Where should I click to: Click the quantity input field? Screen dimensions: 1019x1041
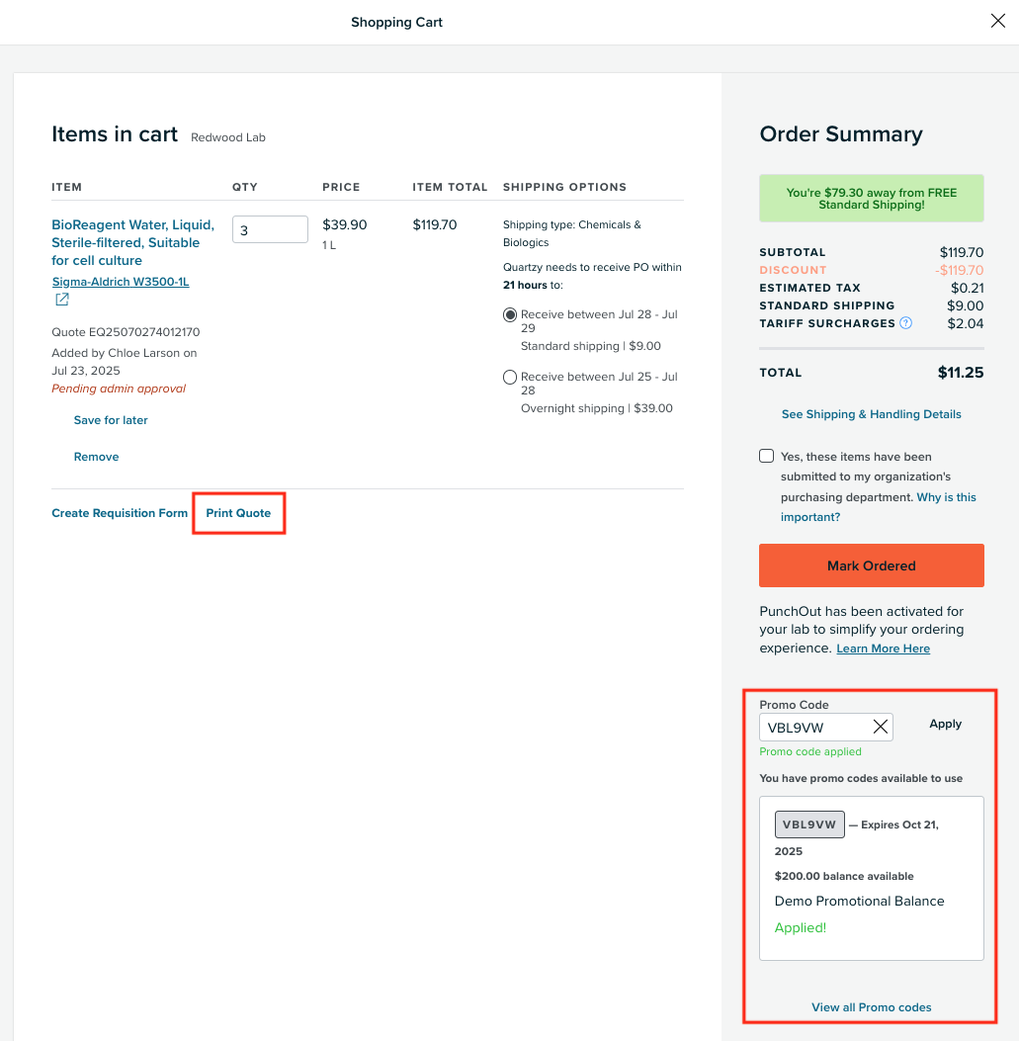(269, 229)
